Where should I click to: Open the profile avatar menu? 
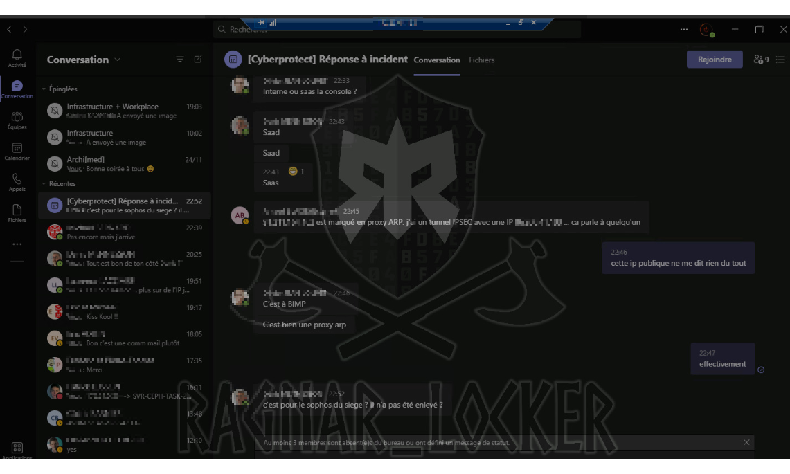tap(706, 29)
